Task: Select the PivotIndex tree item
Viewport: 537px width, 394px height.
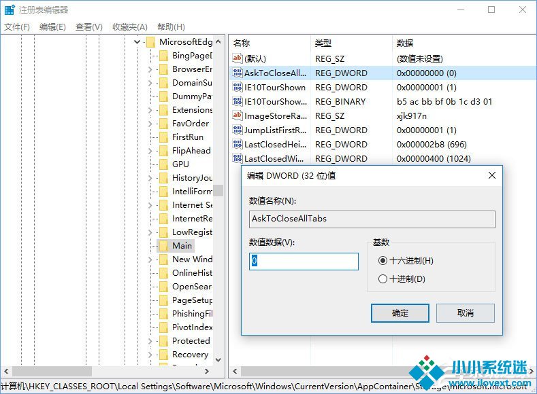Action: tap(192, 327)
